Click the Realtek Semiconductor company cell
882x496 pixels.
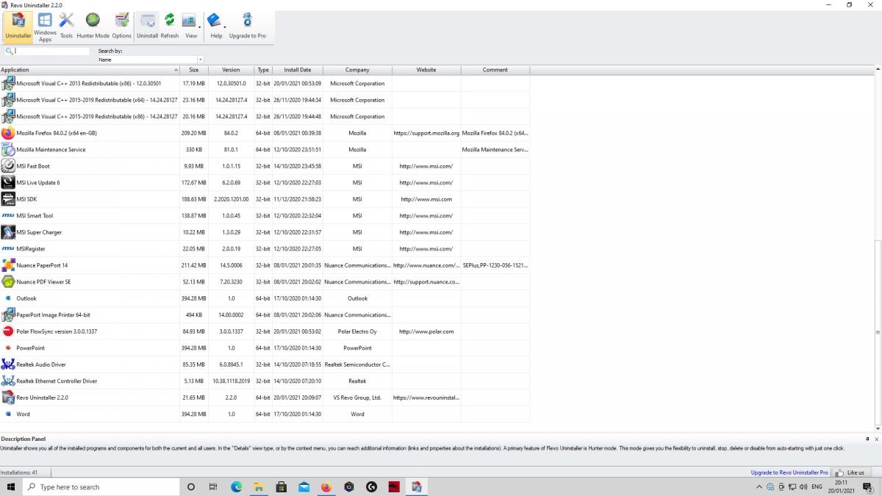(x=357, y=364)
